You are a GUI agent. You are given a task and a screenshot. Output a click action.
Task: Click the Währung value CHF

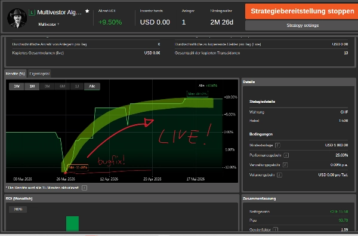click(x=344, y=112)
